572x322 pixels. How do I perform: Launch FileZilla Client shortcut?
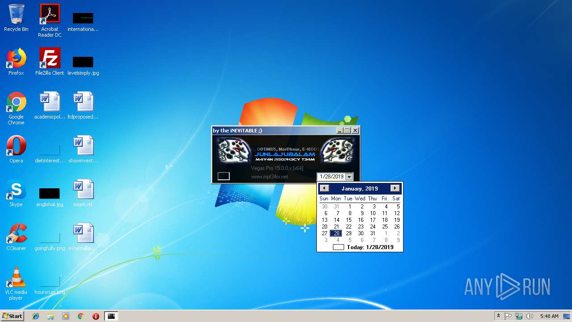tap(50, 62)
